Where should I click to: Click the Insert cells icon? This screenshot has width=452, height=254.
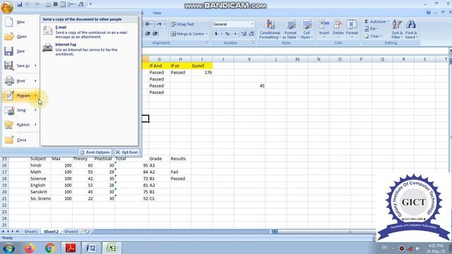[x=324, y=25]
